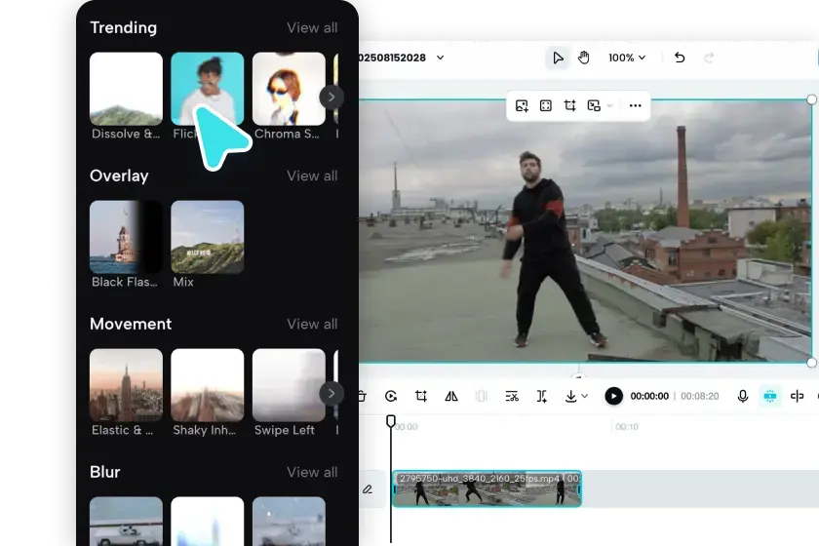The width and height of the screenshot is (819, 546).
Task: Open the three-dot more options menu
Action: tap(635, 106)
